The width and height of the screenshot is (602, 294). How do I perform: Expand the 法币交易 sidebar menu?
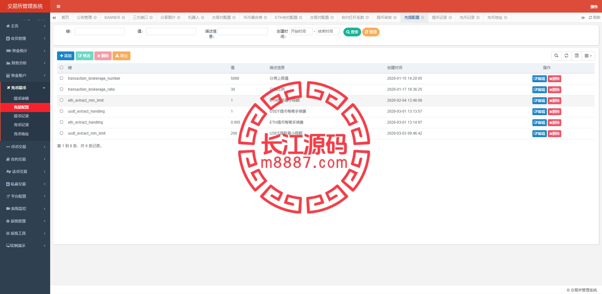[25, 172]
